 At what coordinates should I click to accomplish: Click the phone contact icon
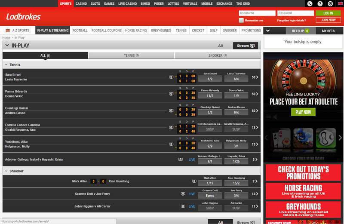pyautogui.click(x=310, y=3)
